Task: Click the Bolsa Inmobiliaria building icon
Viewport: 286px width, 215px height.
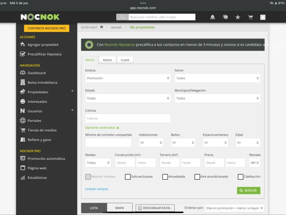Action: [x=22, y=82]
